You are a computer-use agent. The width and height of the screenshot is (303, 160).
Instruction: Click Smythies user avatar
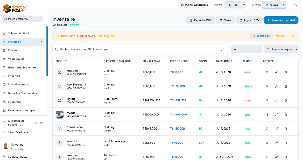(x=6, y=146)
